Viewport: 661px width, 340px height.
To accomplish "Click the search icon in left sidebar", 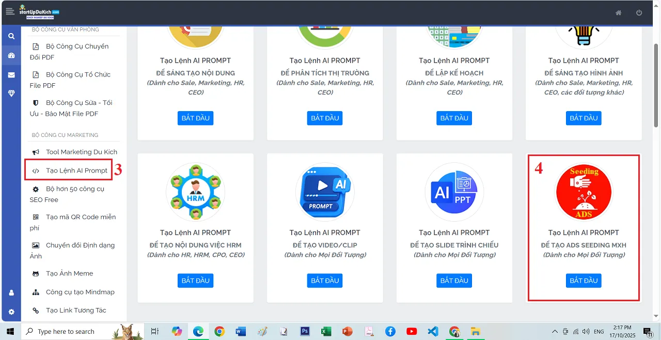I will (11, 36).
